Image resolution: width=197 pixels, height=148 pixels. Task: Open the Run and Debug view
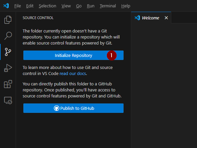click(x=8, y=68)
